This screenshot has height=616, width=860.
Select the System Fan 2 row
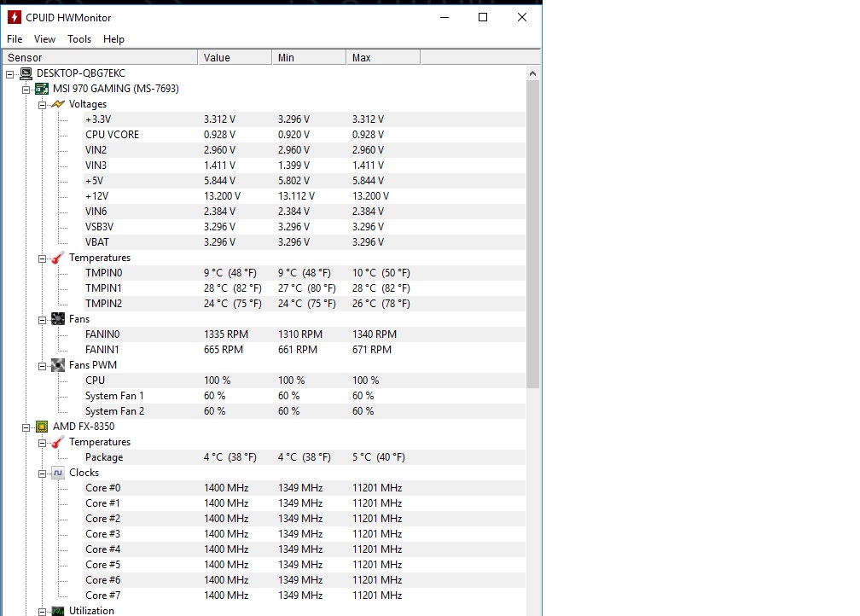tap(305, 411)
